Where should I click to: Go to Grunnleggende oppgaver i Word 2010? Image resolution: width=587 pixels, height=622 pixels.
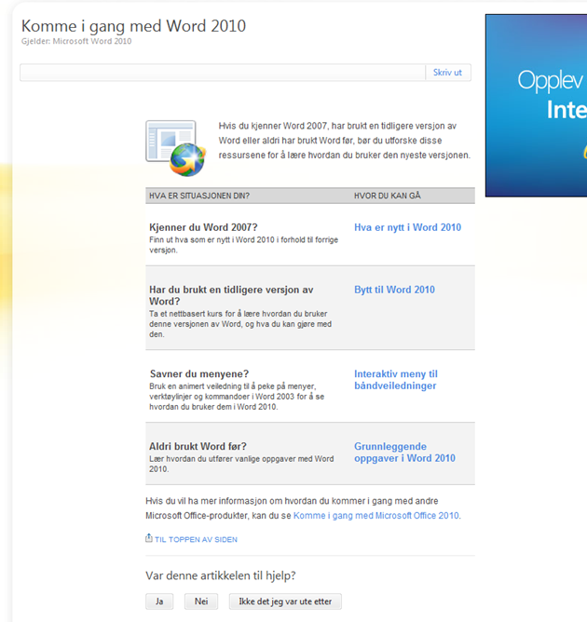(404, 453)
